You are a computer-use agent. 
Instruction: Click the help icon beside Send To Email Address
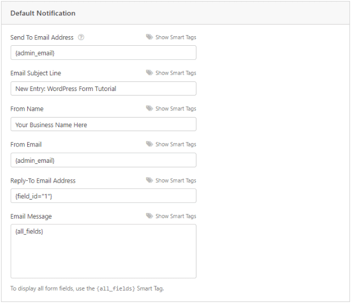[x=81, y=37]
